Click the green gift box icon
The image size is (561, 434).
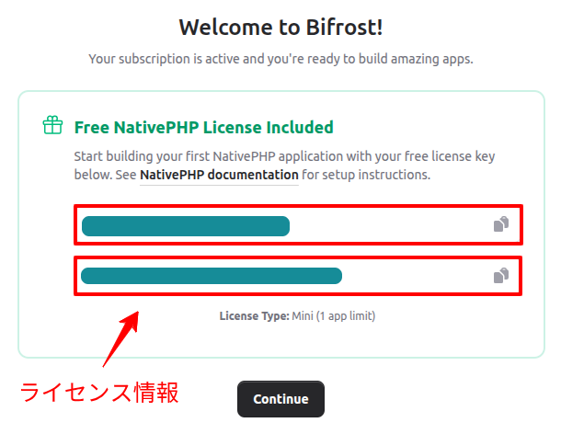(52, 126)
